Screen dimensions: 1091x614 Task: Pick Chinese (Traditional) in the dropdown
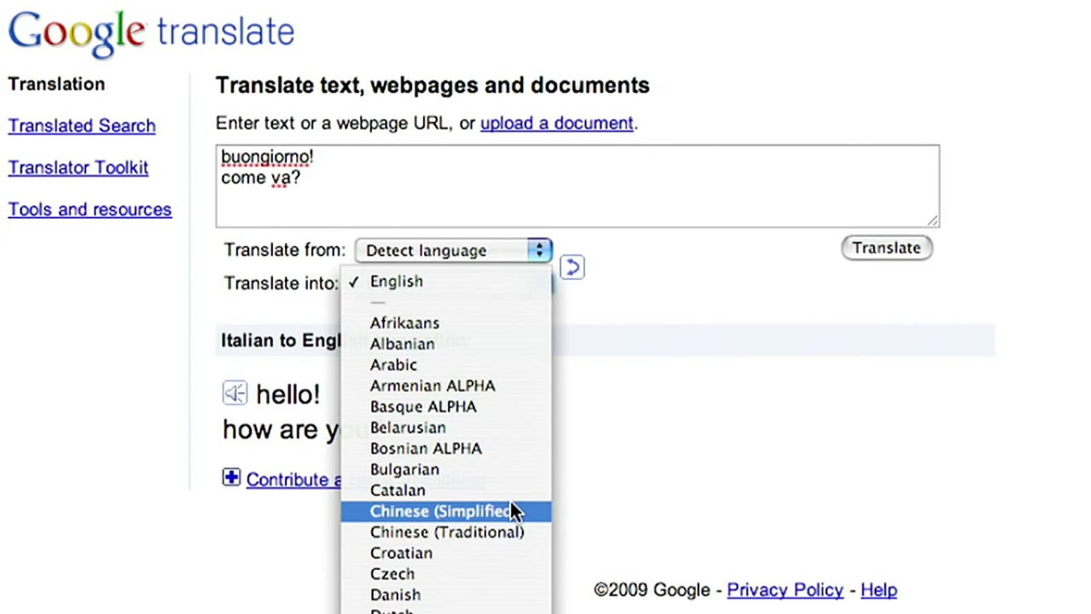(446, 533)
